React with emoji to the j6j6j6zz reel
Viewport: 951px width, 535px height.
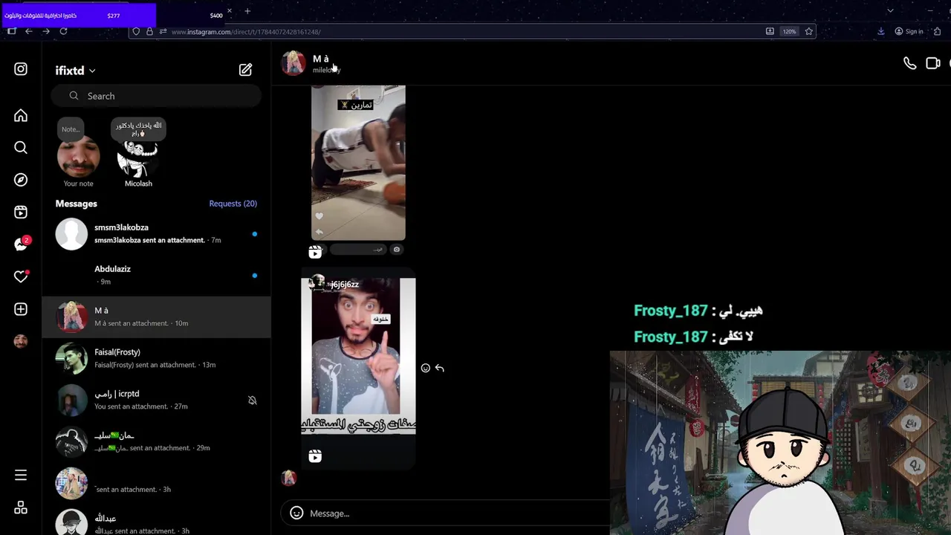(426, 368)
